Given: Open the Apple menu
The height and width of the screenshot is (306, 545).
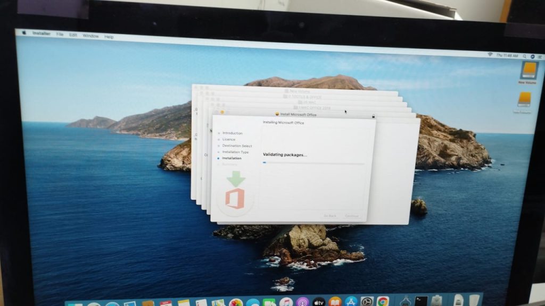Looking at the screenshot, I should tap(24, 32).
